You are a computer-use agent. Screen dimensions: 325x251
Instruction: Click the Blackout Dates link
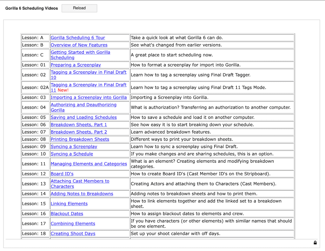click(67, 214)
